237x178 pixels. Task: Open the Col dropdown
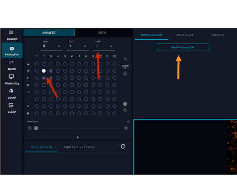point(78,46)
